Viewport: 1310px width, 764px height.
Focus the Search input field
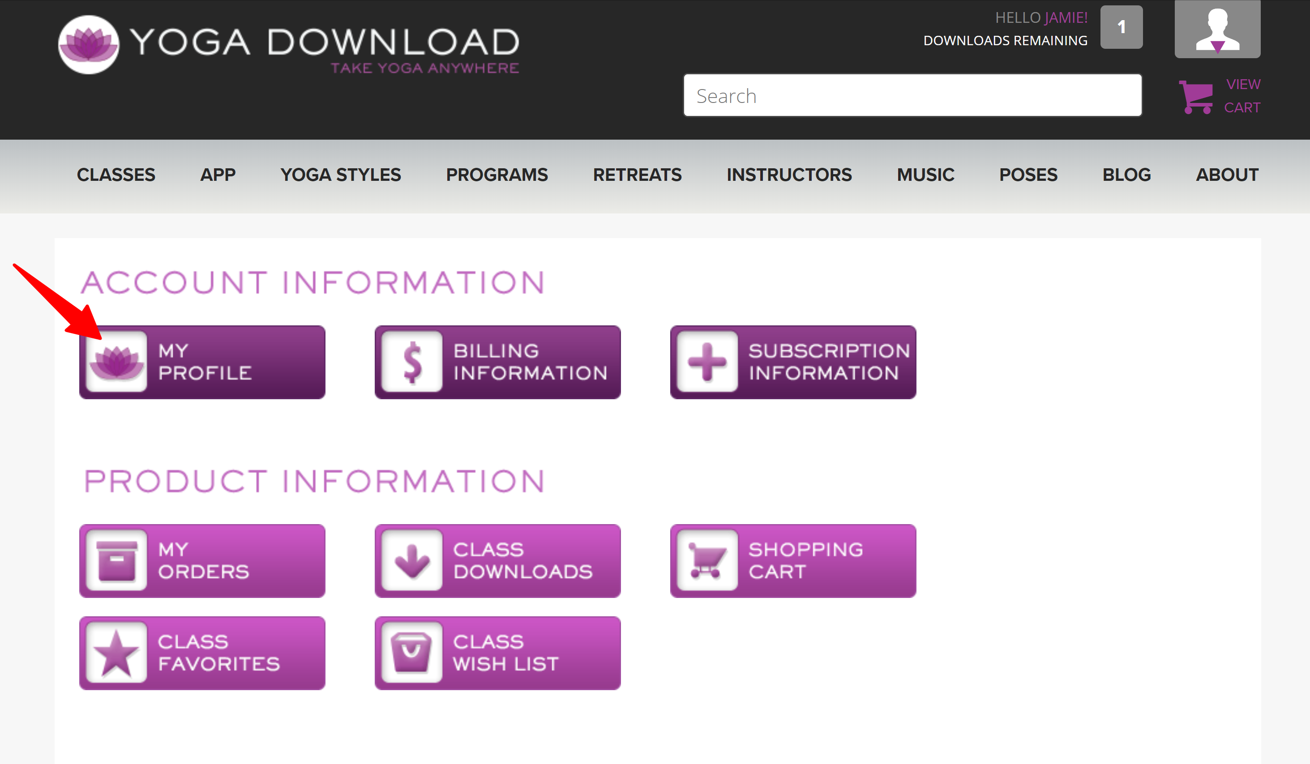click(912, 96)
